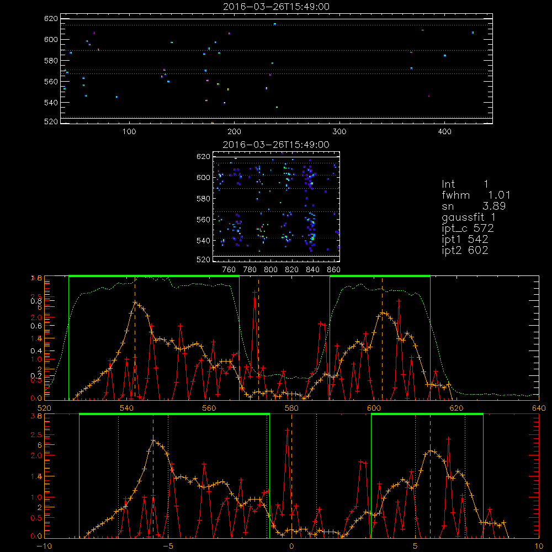Click the '760' x-axis label of the middle plot

pyautogui.click(x=229, y=270)
